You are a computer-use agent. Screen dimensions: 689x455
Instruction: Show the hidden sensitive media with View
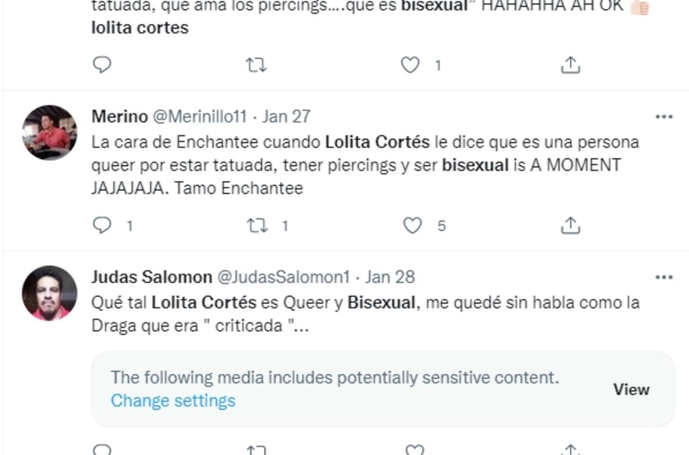(630, 389)
